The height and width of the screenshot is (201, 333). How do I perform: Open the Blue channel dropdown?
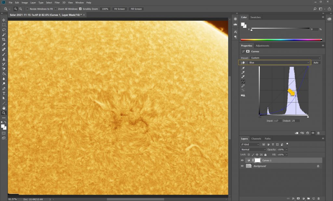[x=279, y=62]
